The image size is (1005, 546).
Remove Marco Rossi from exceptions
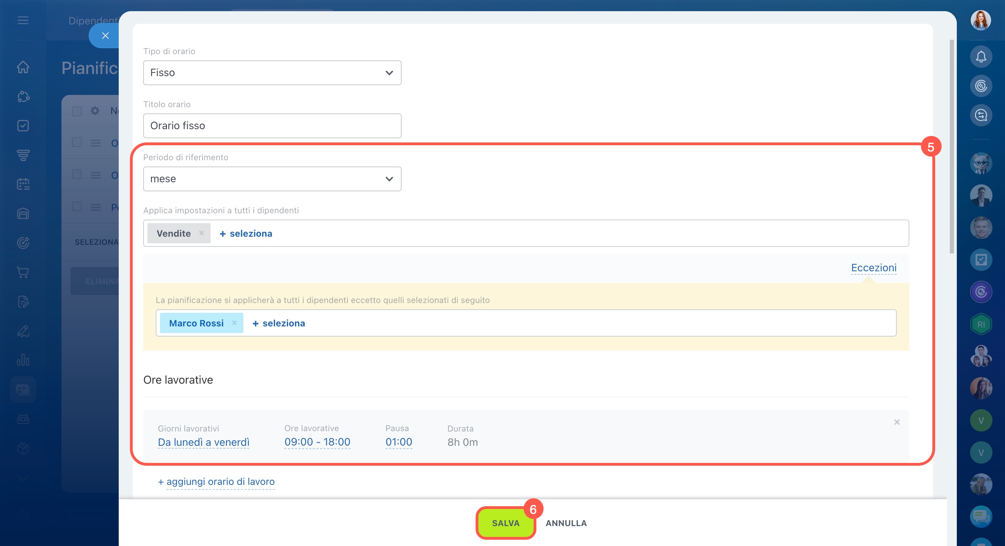coord(234,323)
